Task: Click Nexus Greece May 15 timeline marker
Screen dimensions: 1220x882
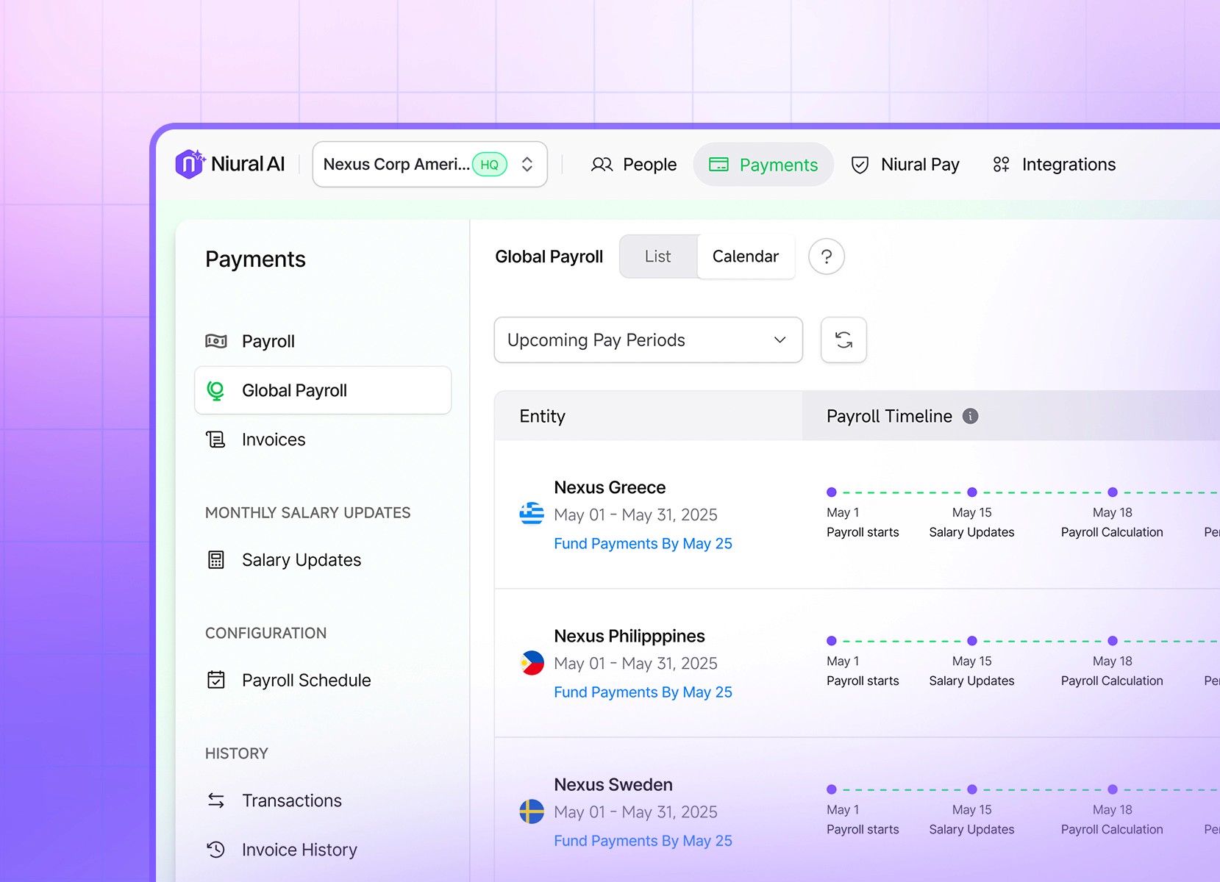Action: (972, 492)
